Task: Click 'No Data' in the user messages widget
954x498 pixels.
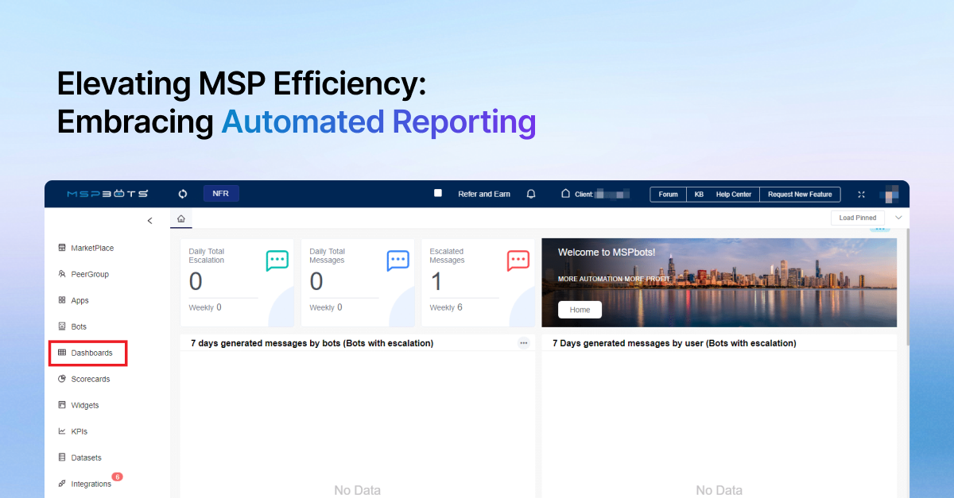Action: [x=719, y=490]
